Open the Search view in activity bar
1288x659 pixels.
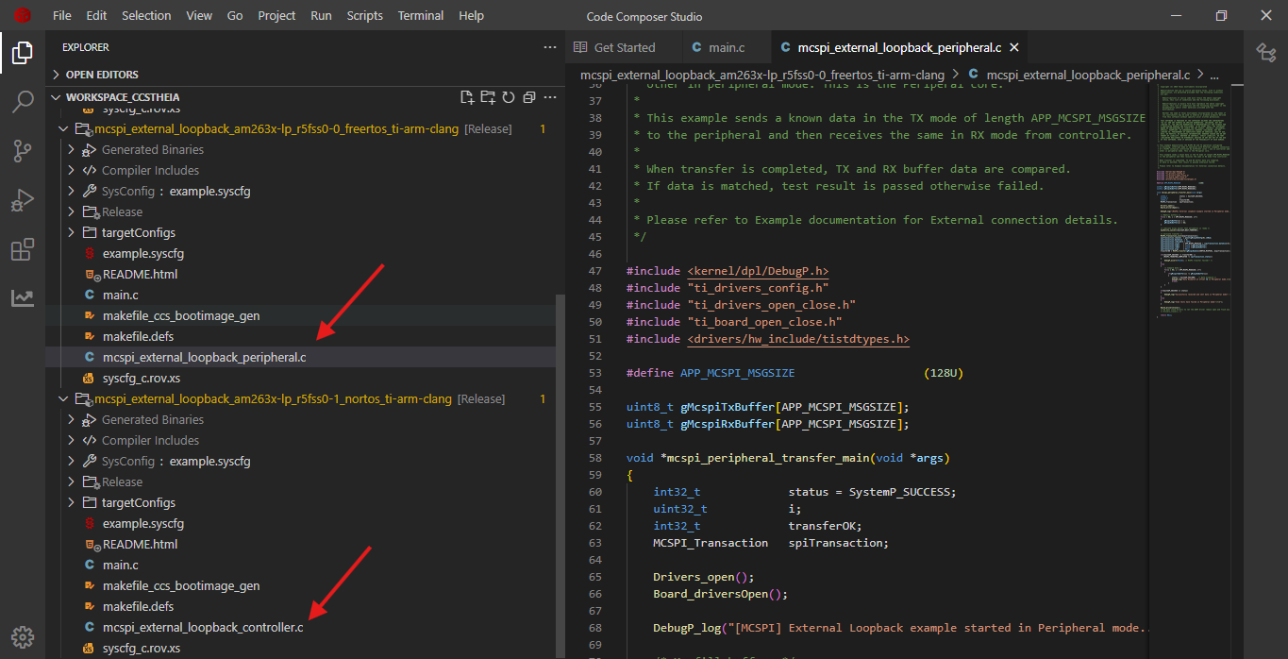tap(23, 102)
